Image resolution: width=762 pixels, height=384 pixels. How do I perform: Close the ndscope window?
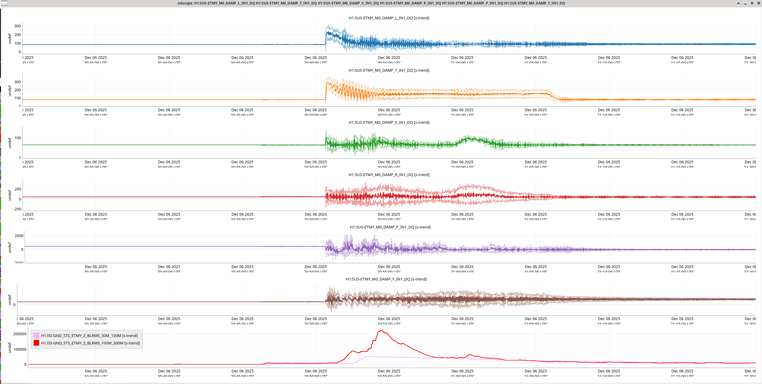point(758,3)
